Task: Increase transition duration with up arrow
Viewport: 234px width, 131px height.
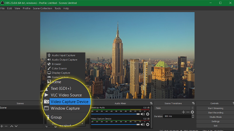Action: tap(193, 115)
